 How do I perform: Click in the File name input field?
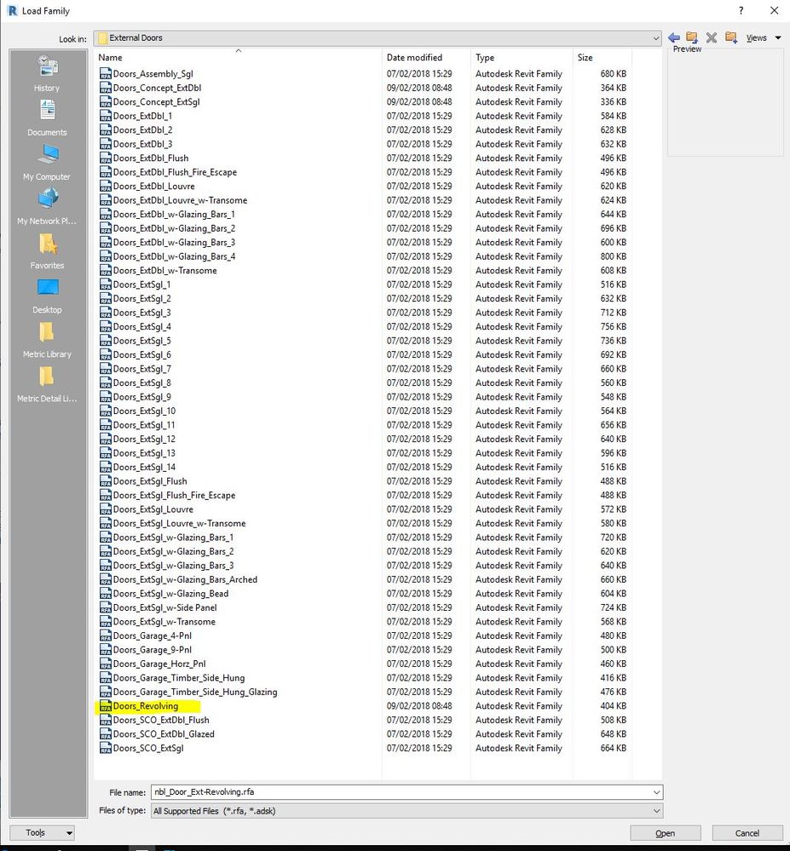pyautogui.click(x=401, y=792)
